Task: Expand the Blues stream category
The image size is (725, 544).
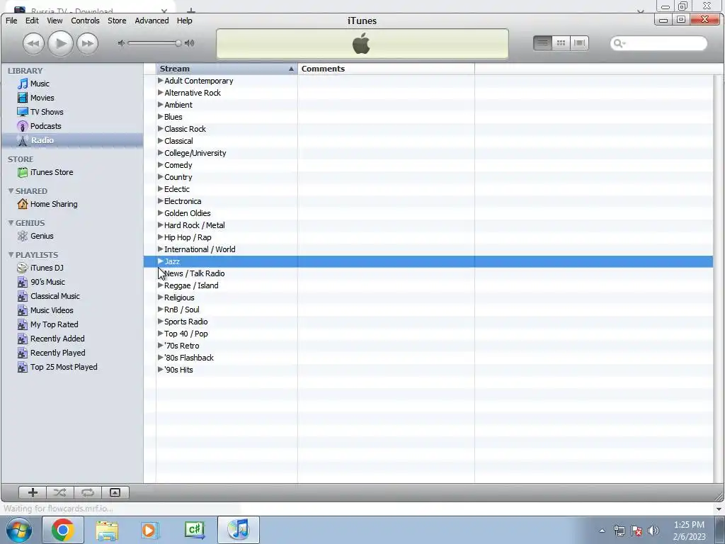Action: (x=161, y=117)
